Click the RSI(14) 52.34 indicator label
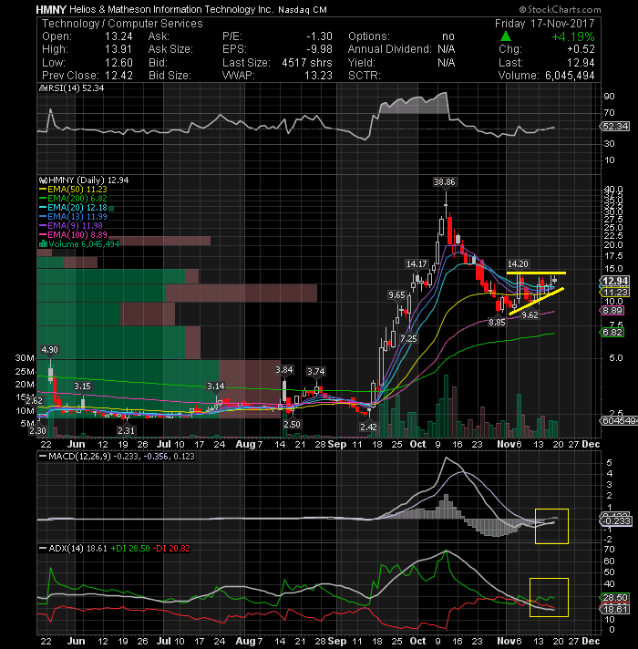638x649 pixels. 74,88
